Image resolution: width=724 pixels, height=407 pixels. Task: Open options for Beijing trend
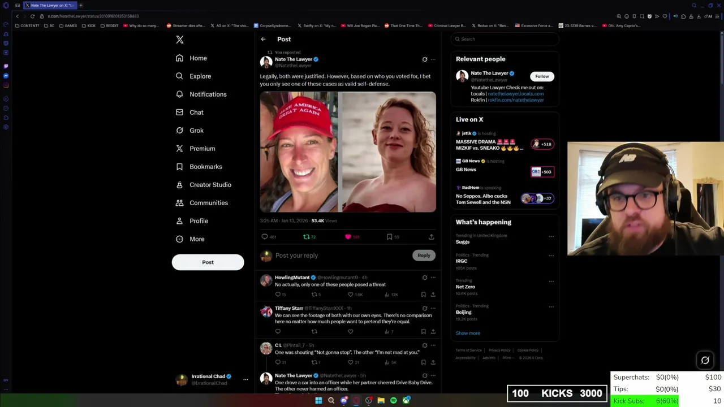click(551, 306)
